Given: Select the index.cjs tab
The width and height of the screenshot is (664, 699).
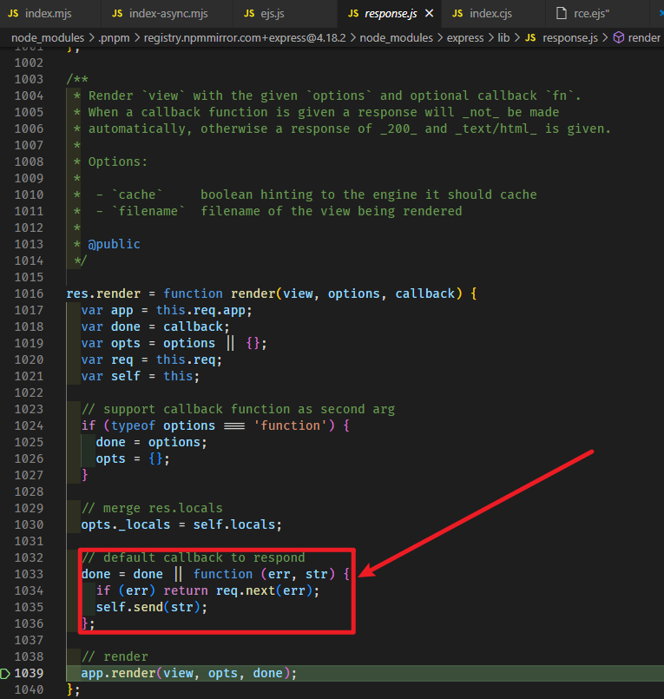Looking at the screenshot, I should [x=492, y=14].
